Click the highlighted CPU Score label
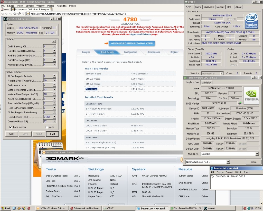Image resolution: width=263 pixels, height=211 pixels. coord(91,89)
